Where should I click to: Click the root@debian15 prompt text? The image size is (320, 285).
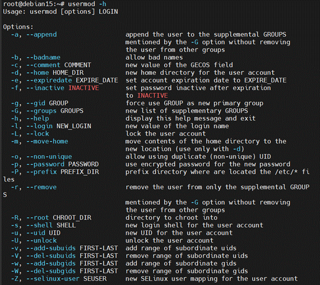tap(28, 4)
